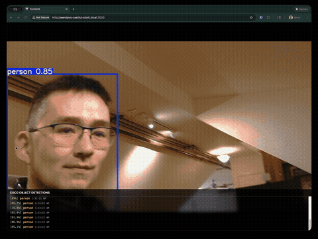318x239 pixels.
Task: Open a new tab with plus
Action: pos(74,9)
